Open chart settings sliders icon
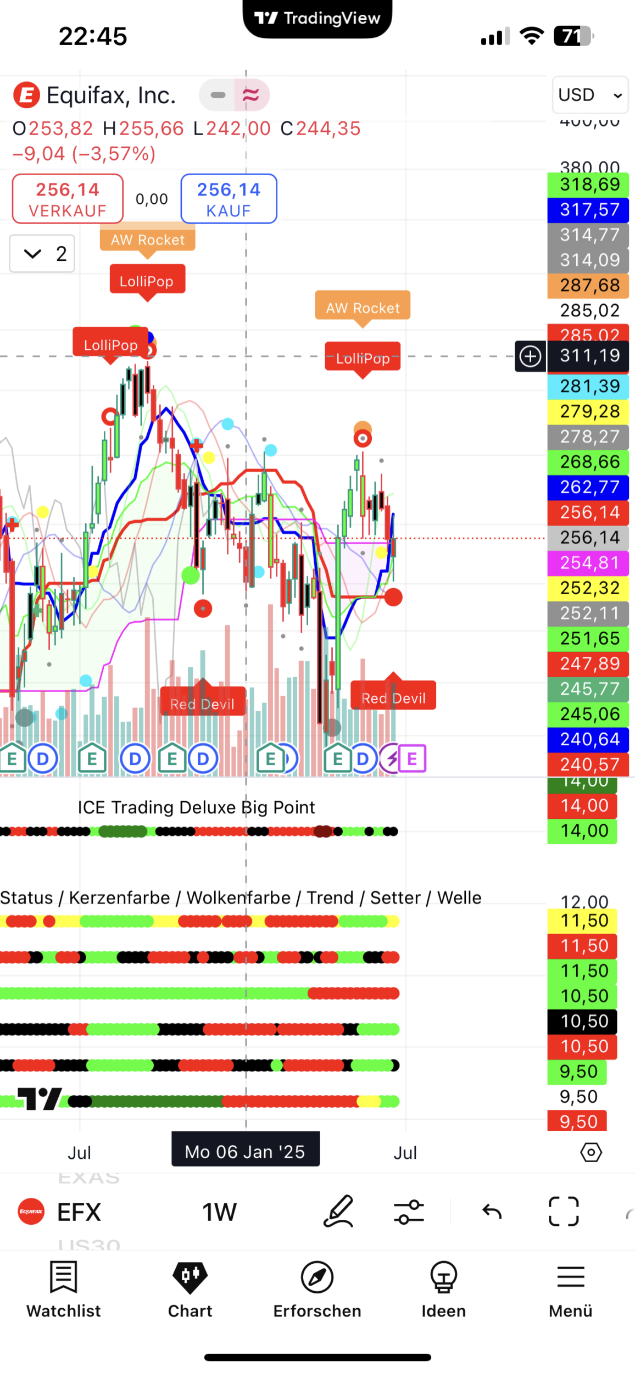The width and height of the screenshot is (635, 1373). [x=409, y=1212]
